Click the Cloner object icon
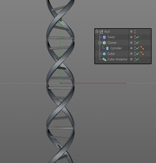This screenshot has height=163, width=156. [104, 43]
